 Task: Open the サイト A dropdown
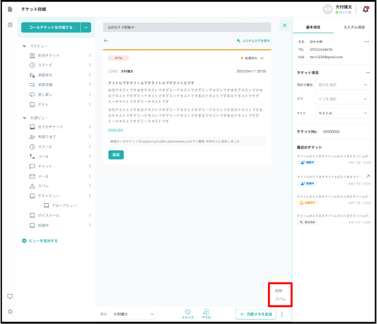342,113
